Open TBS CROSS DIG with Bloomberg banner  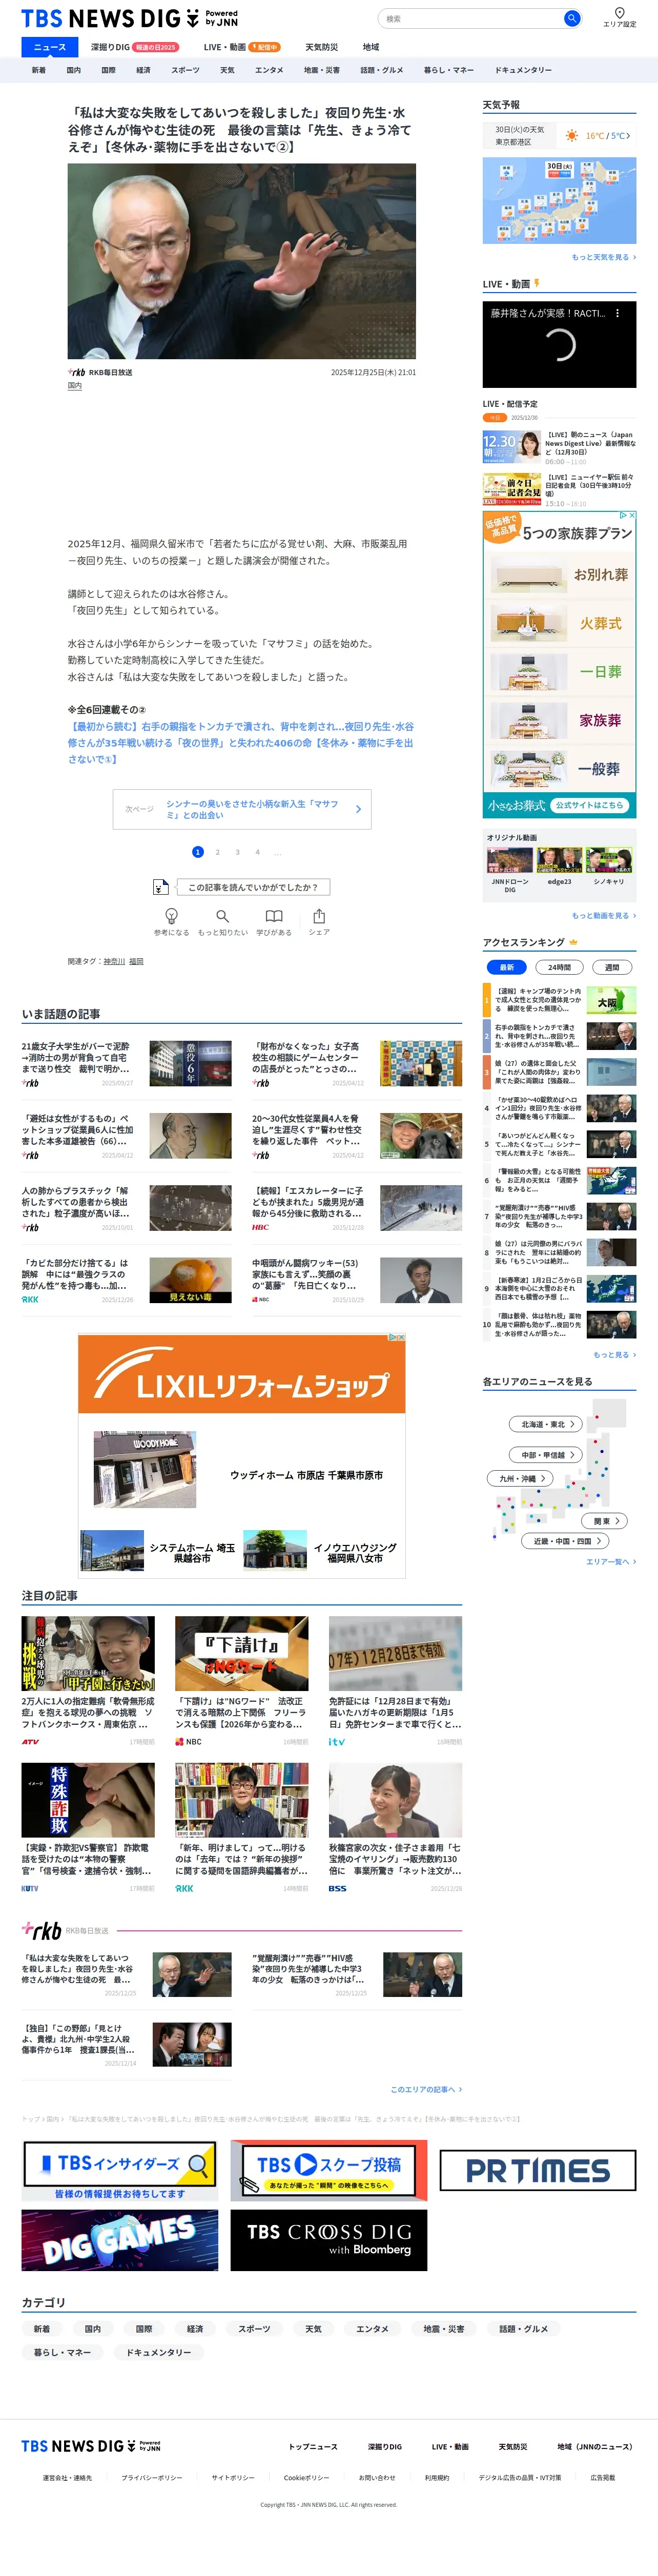point(328,2241)
